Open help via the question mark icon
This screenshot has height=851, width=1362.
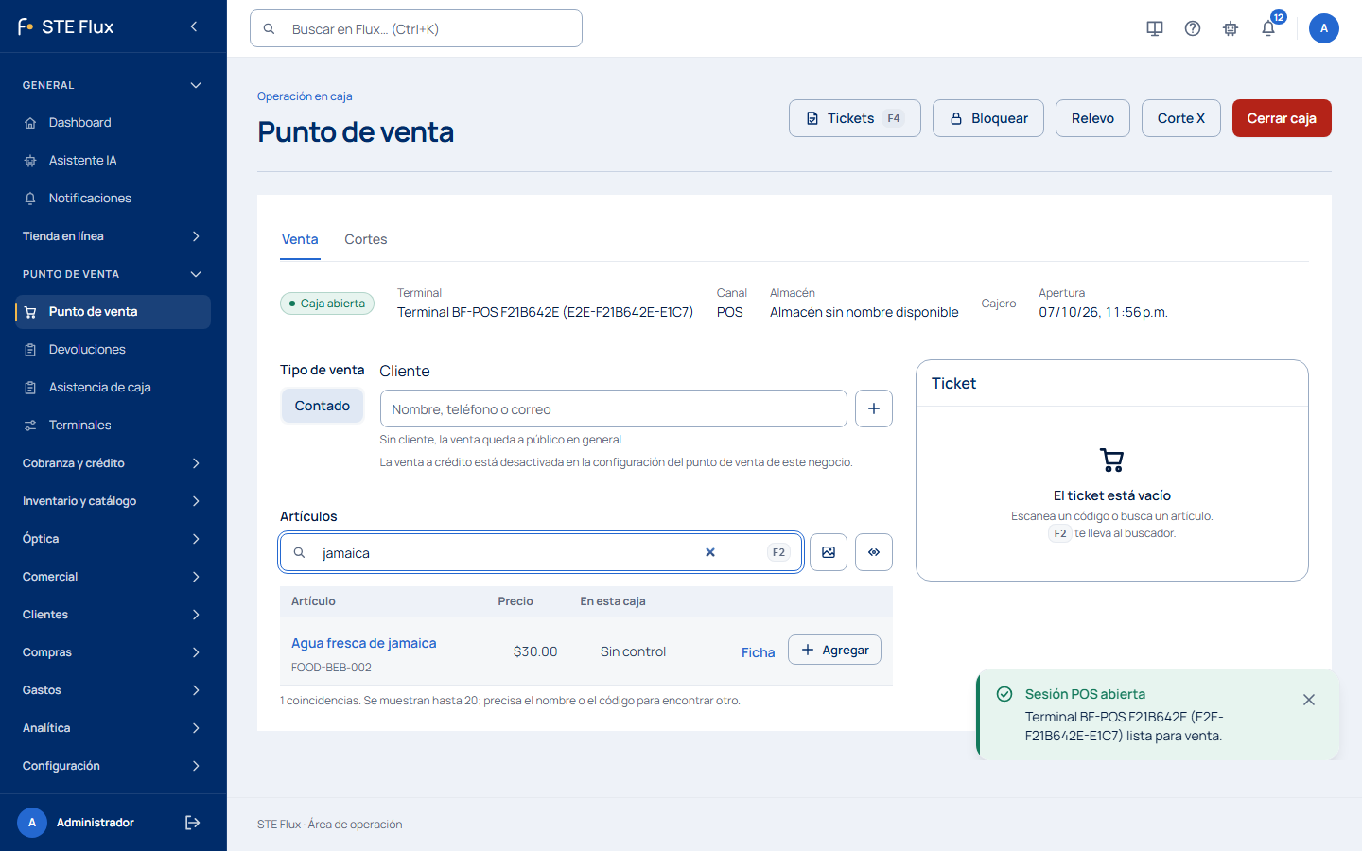point(1193,28)
